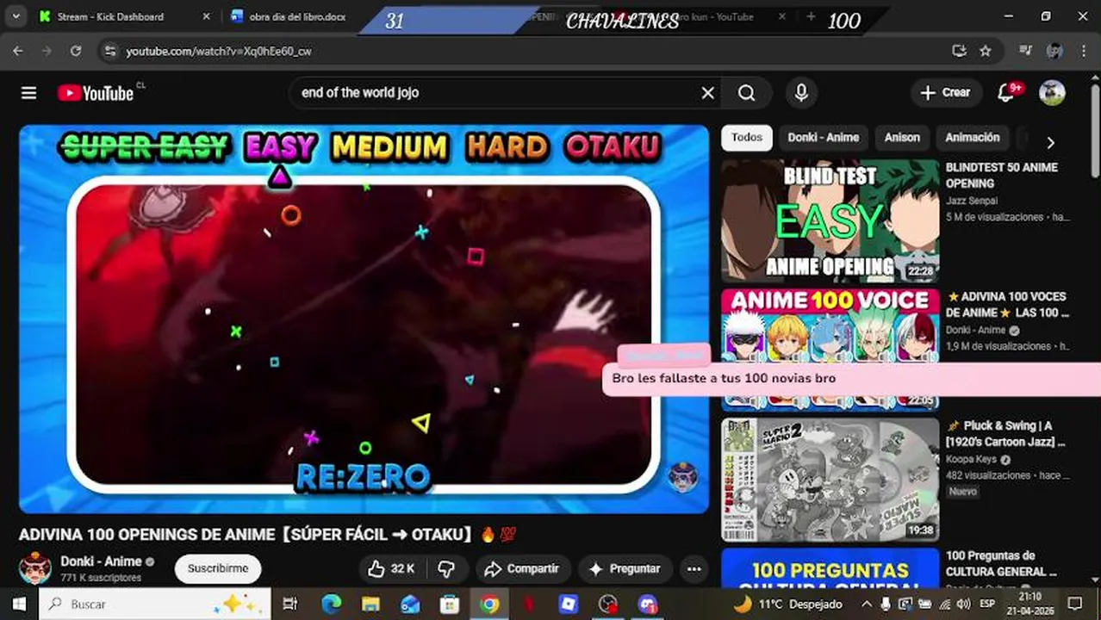
Task: Open the media controls icon in Chrome toolbar
Action: pyautogui.click(x=1025, y=51)
